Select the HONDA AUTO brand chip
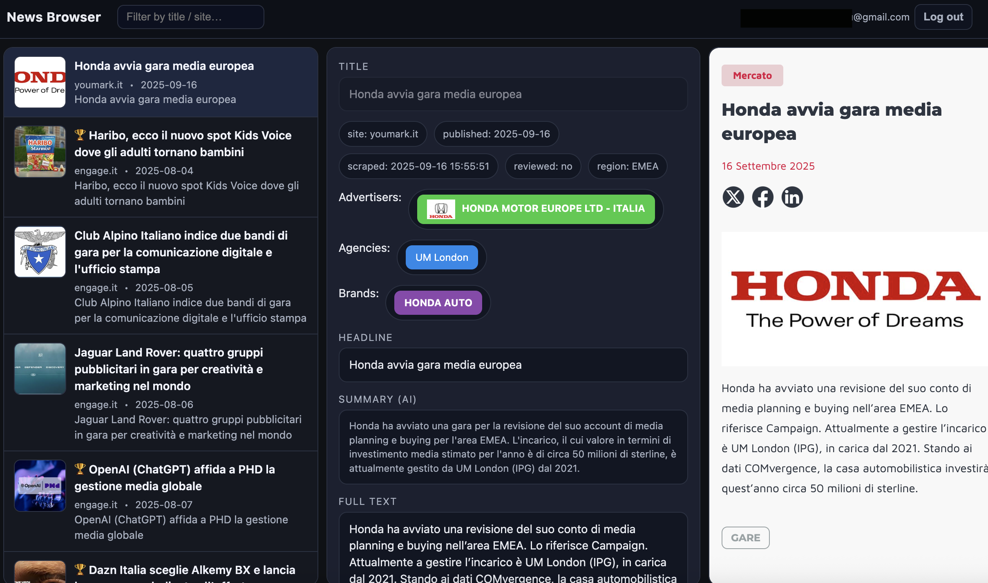This screenshot has height=583, width=988. point(438,303)
